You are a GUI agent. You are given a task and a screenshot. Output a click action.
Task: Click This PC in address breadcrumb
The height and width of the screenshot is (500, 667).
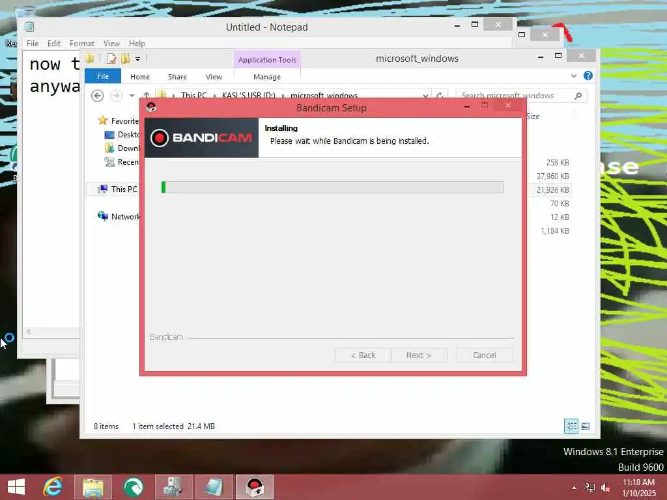point(193,95)
